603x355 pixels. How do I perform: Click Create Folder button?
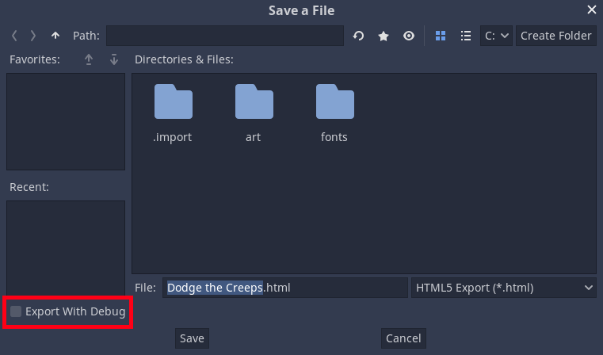tap(555, 36)
